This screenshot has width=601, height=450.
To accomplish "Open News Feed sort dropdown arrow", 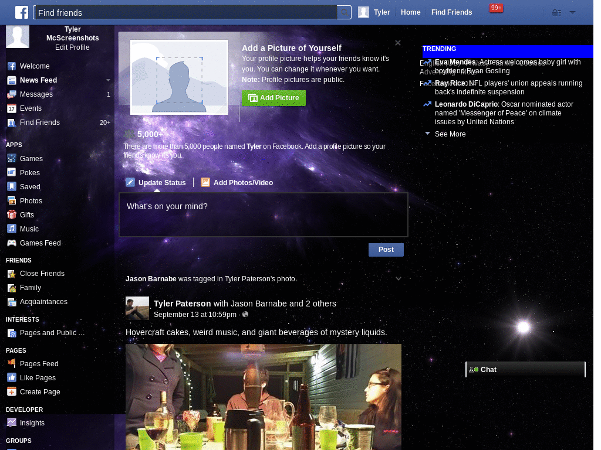I will pyautogui.click(x=108, y=80).
